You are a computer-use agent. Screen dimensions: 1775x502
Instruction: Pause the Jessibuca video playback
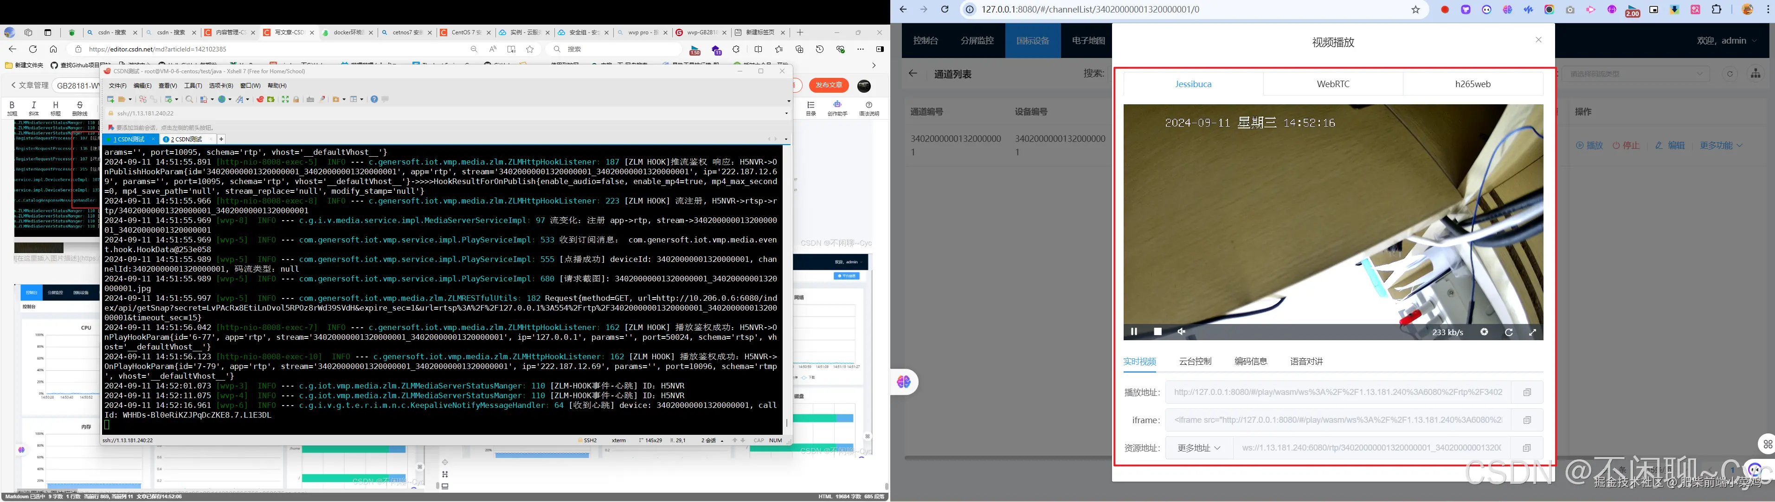coord(1133,332)
